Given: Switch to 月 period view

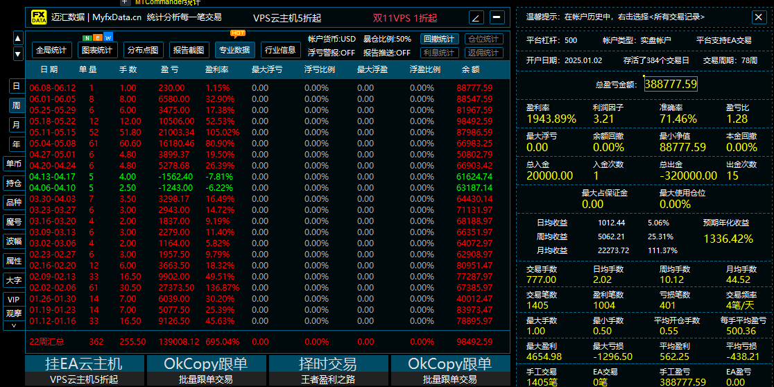Looking at the screenshot, I should (16, 125).
